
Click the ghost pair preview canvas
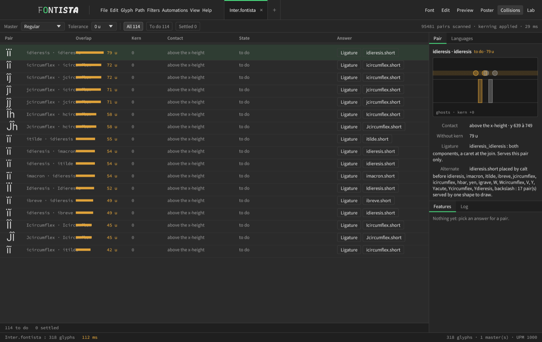click(x=485, y=87)
